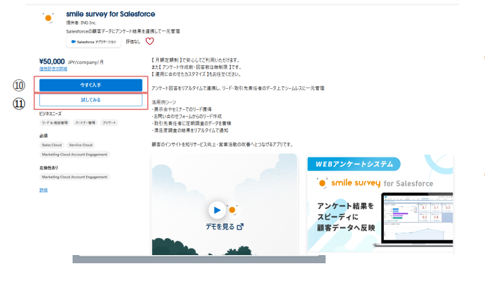Open the WEBアンケートシステム screenshot thumbnail
Image resolution: width=485 pixels, height=287 pixels.
pos(380,204)
